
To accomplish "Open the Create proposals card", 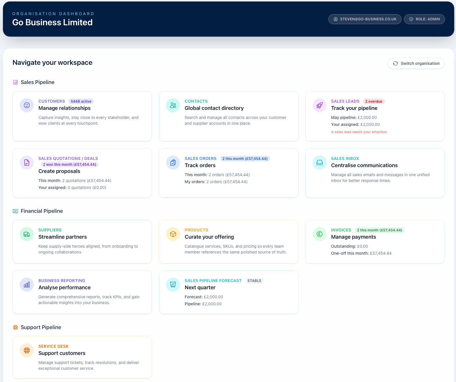I will [82, 173].
